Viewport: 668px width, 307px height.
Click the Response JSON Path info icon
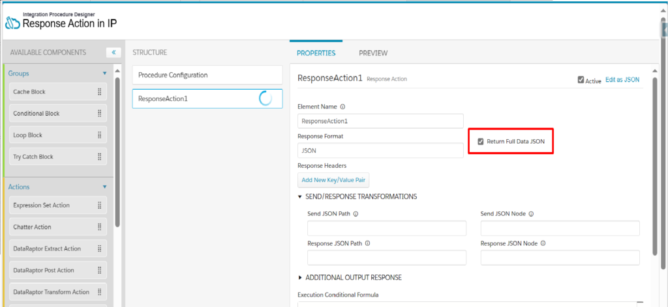point(367,244)
